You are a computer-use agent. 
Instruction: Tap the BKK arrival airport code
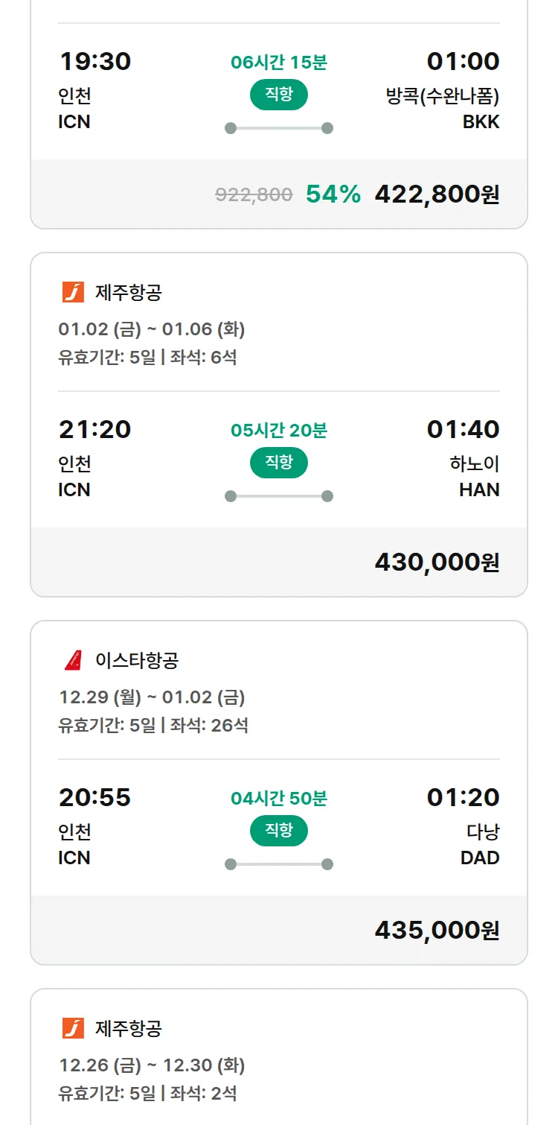481,121
